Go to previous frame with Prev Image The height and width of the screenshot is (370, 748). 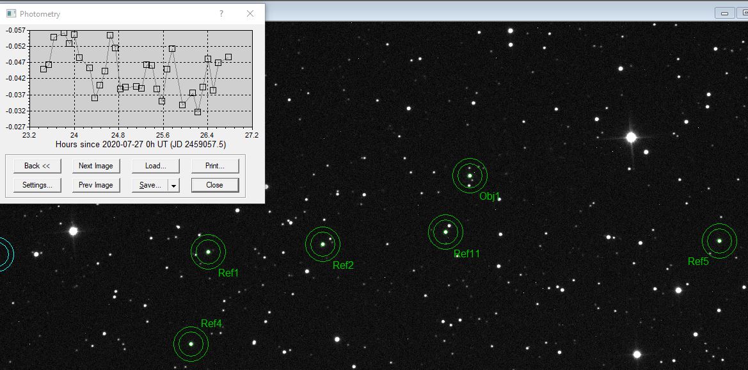[95, 185]
